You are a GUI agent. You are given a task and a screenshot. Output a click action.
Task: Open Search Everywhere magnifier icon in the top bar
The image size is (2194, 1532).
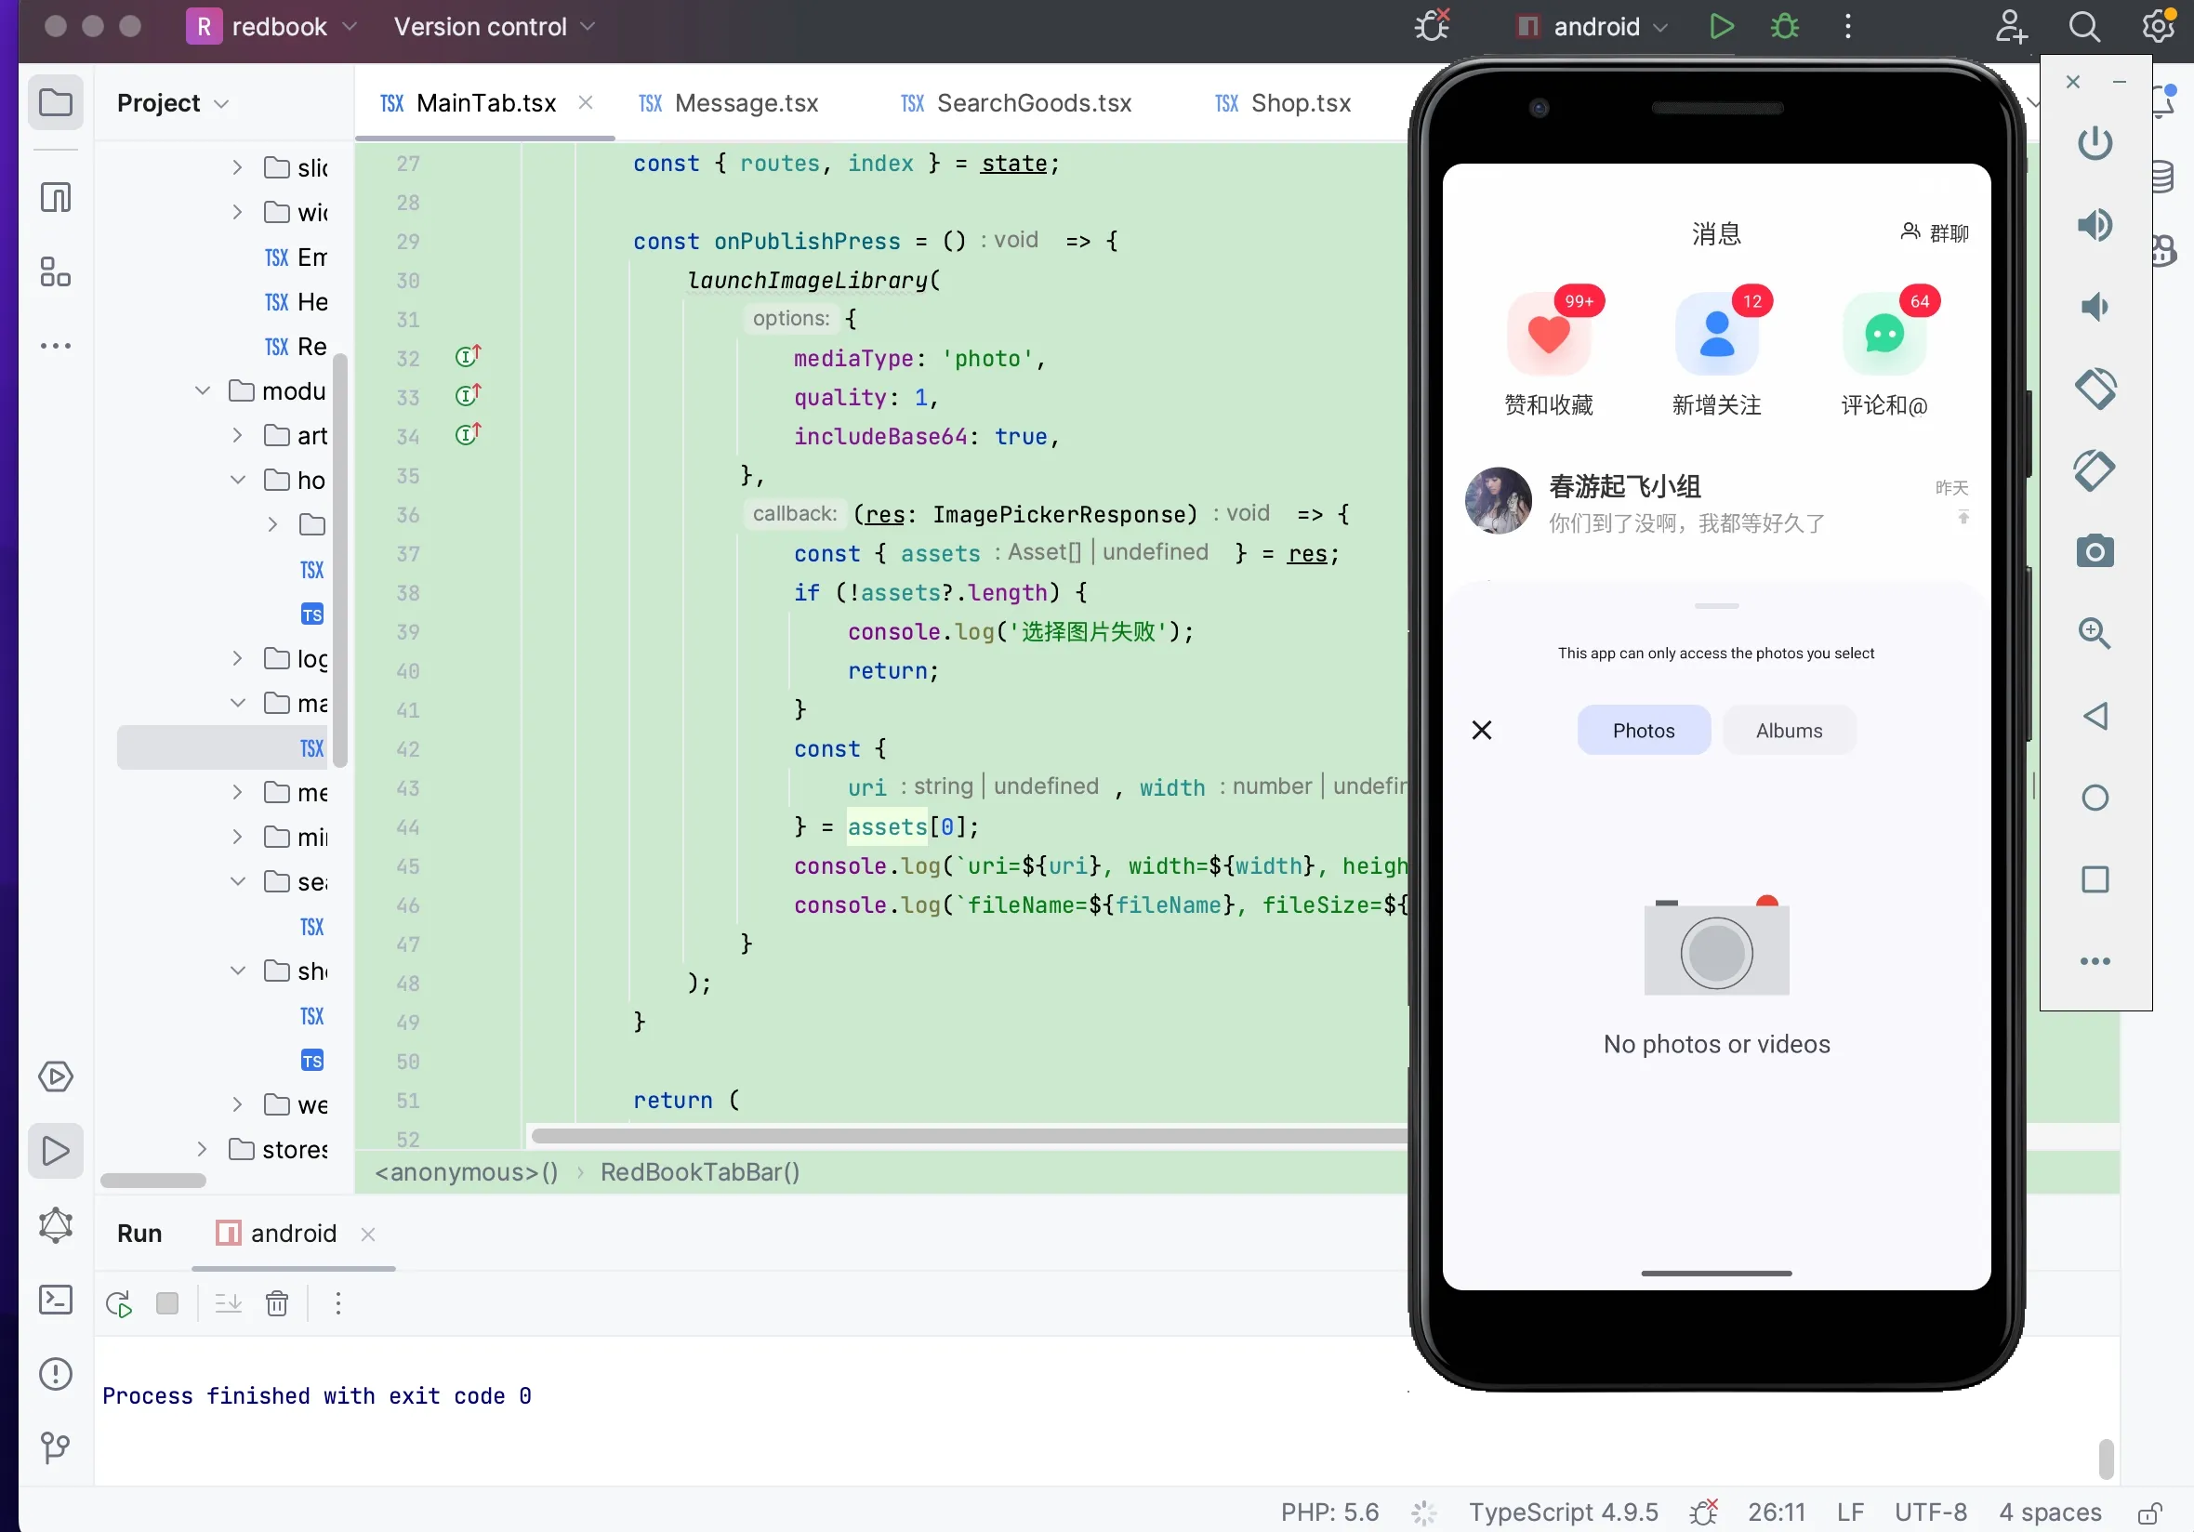[x=2084, y=27]
